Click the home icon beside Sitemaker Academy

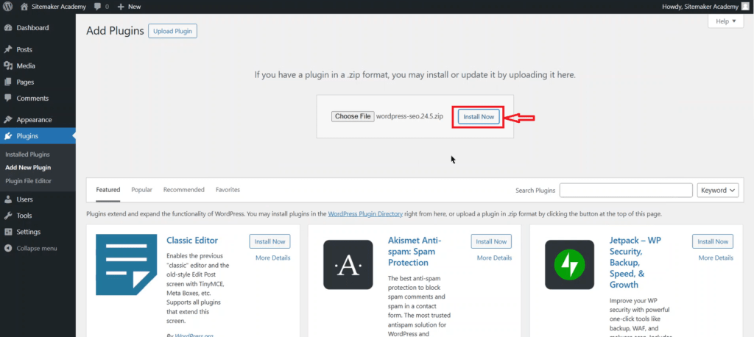point(24,7)
